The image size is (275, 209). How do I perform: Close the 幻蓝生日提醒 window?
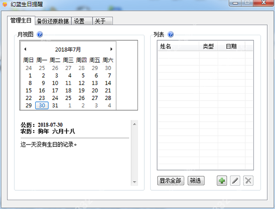pos(264,3)
